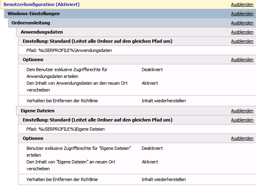Click the Optionen heading under Anwendungsdaten
The width and height of the screenshot is (256, 187).
[x=33, y=60]
